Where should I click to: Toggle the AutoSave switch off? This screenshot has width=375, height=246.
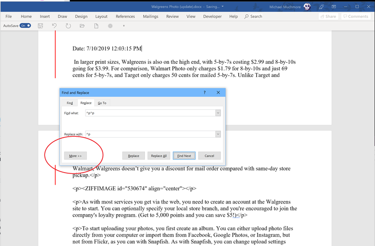25,25
